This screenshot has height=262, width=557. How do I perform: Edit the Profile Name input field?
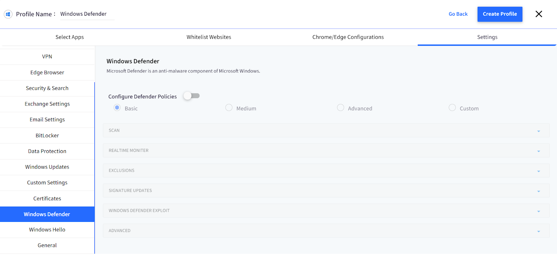(87, 14)
